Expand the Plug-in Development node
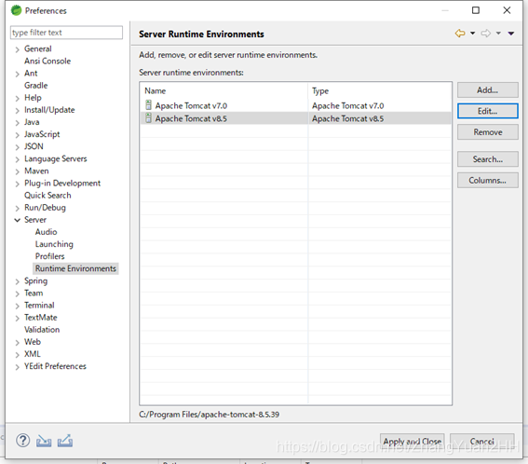 tap(17, 184)
